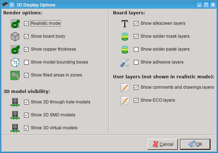Disable Show copper thickness checkbox
The height and width of the screenshot is (153, 218).
point(26,49)
